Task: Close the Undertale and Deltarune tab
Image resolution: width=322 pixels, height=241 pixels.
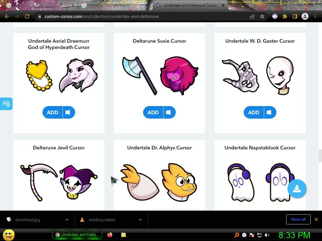Action: point(223,5)
